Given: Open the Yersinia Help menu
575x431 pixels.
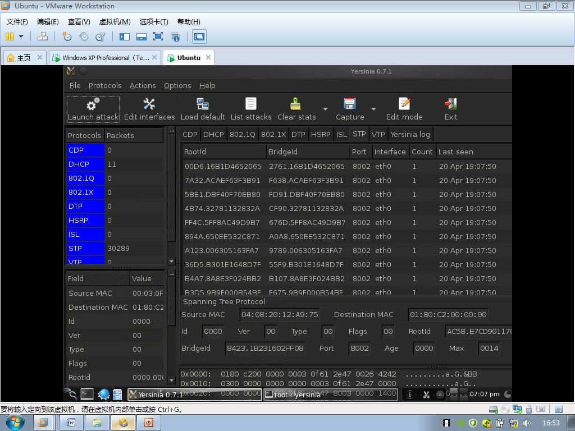Looking at the screenshot, I should point(207,85).
